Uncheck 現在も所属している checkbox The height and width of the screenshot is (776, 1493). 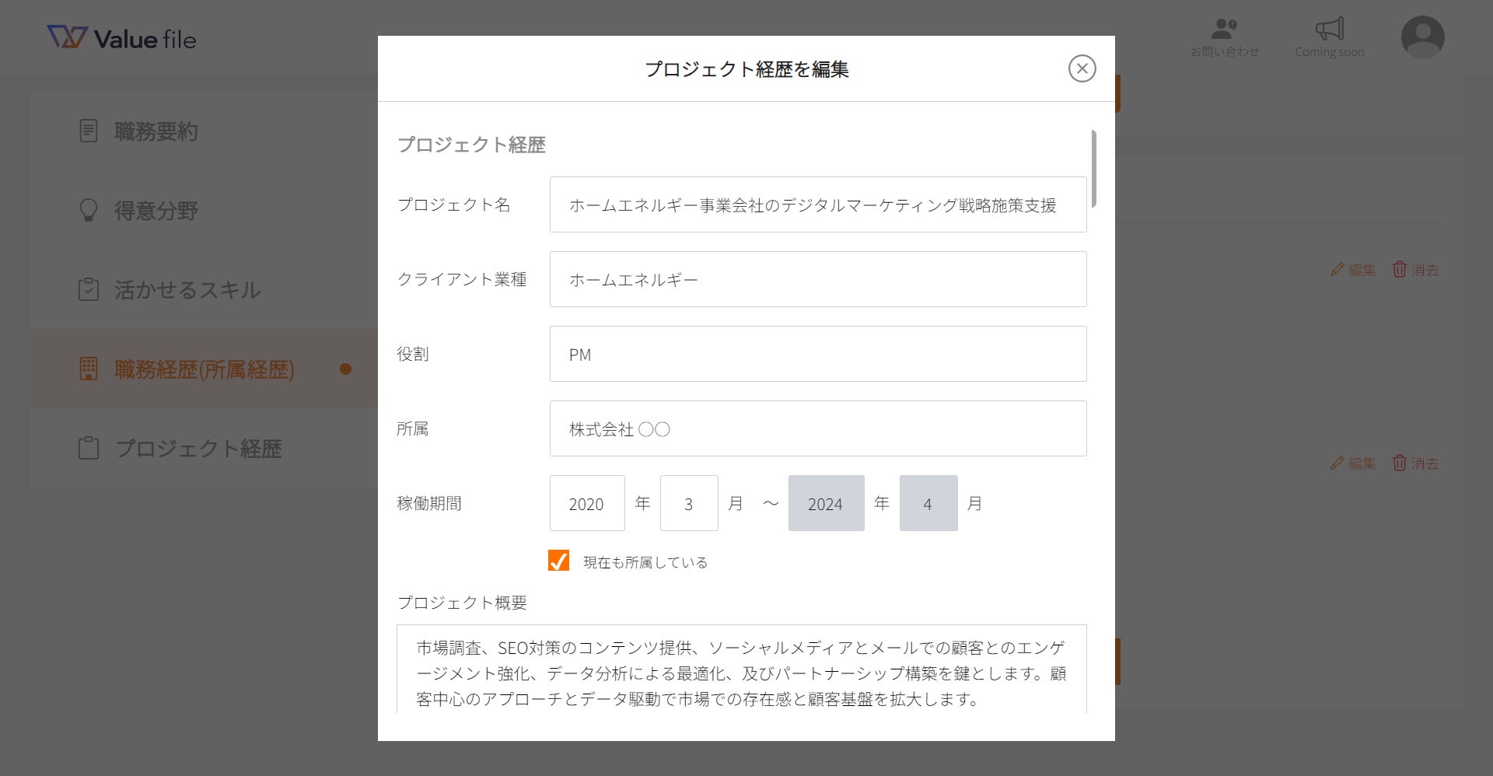pyautogui.click(x=558, y=561)
